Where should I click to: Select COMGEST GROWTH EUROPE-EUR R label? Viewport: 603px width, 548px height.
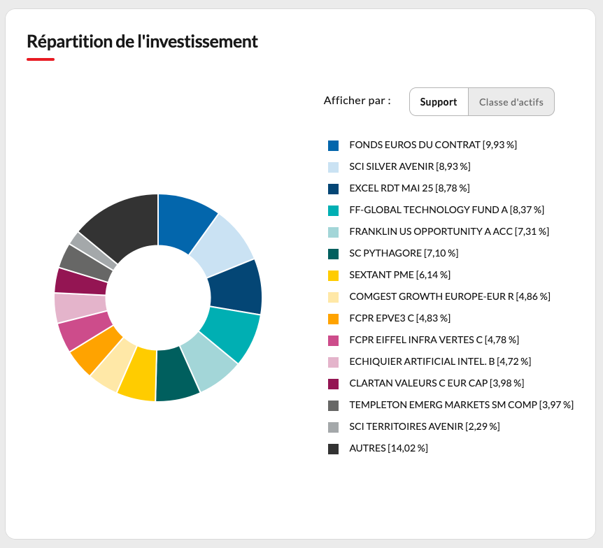click(x=450, y=296)
